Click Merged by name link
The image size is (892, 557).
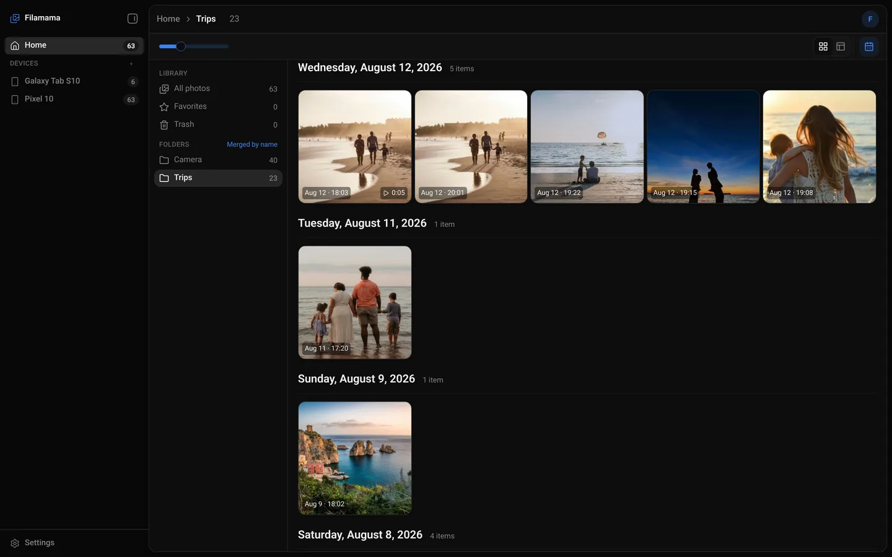(252, 144)
